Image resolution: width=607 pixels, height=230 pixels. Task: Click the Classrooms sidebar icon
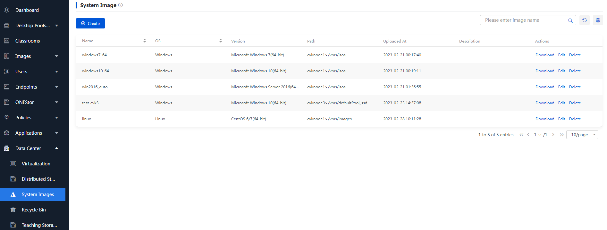[x=6, y=41]
